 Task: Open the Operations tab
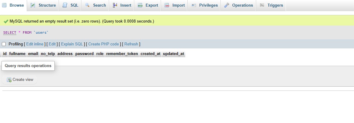[x=242, y=5]
